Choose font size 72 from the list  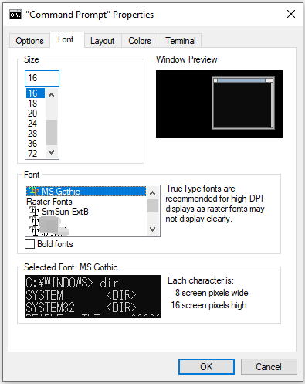pos(32,154)
